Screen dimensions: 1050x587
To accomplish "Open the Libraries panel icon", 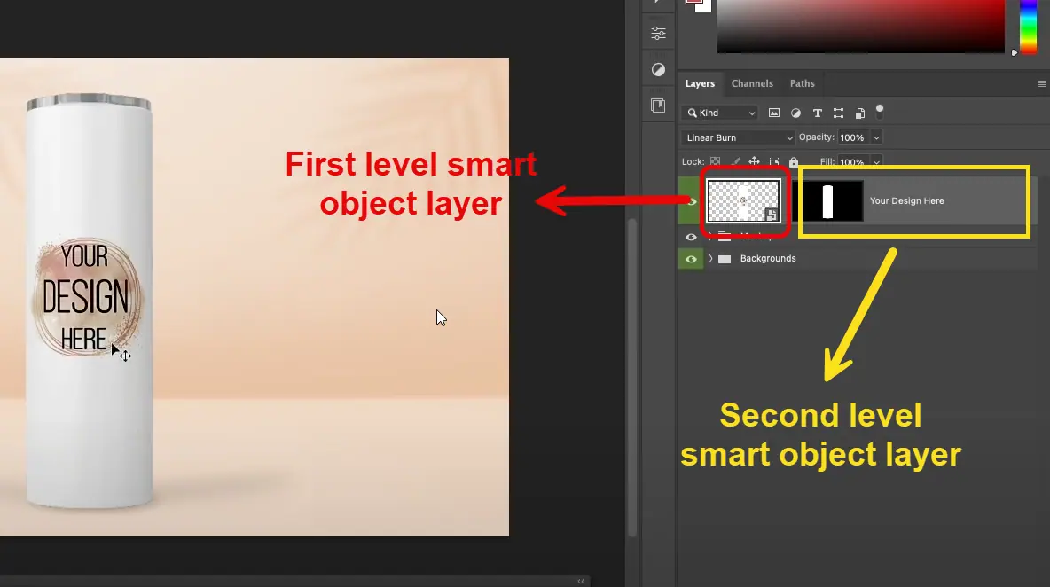I will pyautogui.click(x=658, y=106).
